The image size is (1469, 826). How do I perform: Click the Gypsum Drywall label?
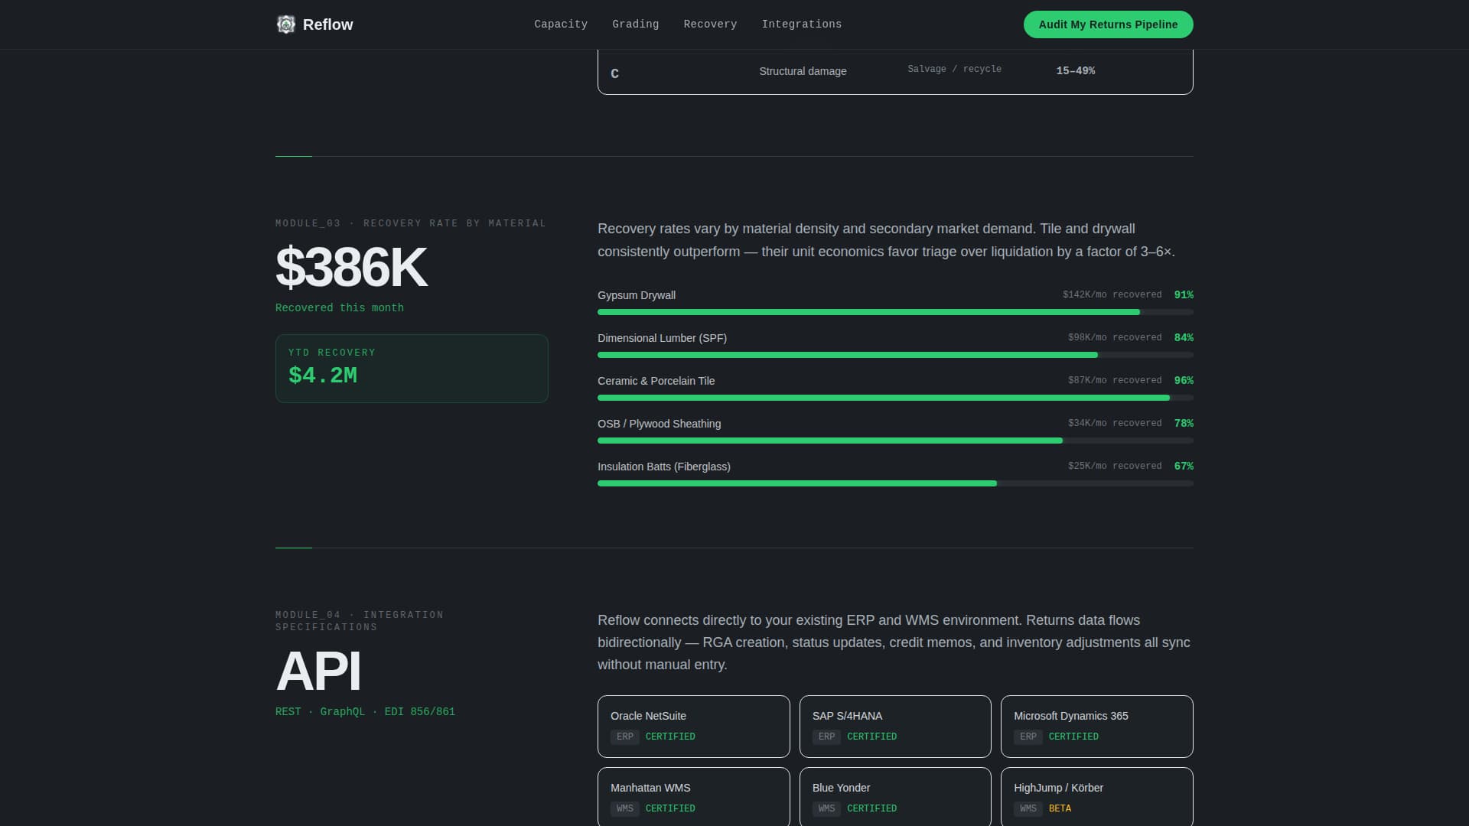pyautogui.click(x=637, y=295)
